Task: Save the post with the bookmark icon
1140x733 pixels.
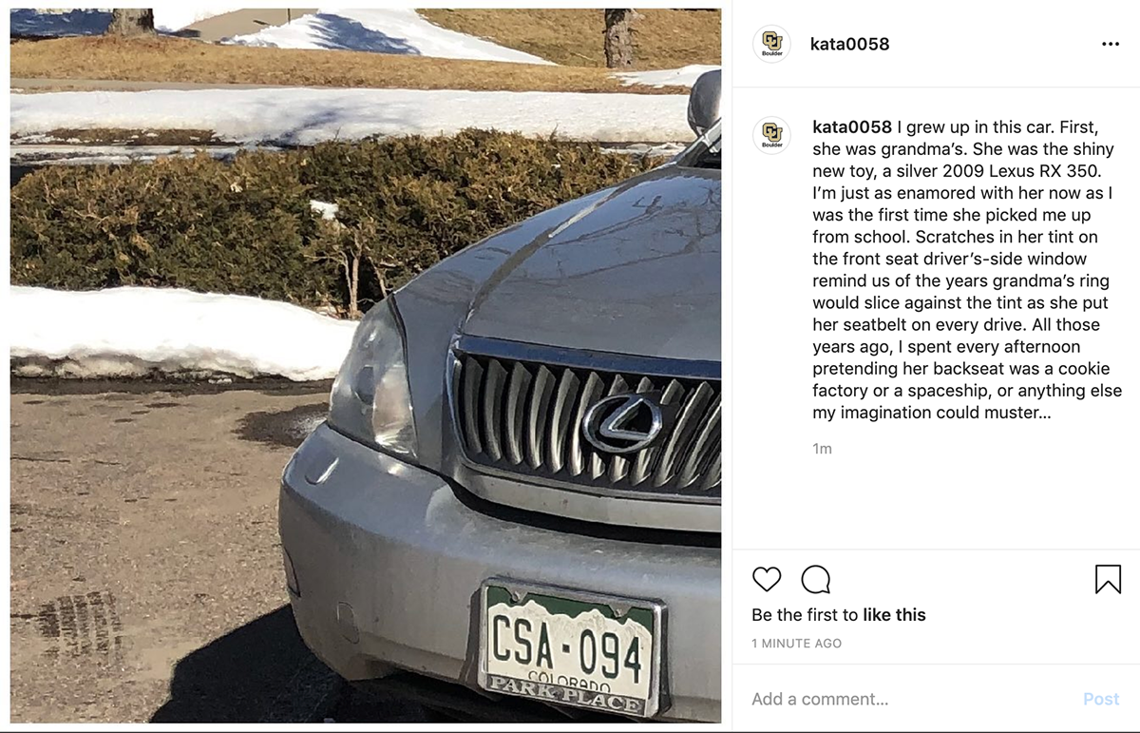Action: (x=1108, y=579)
